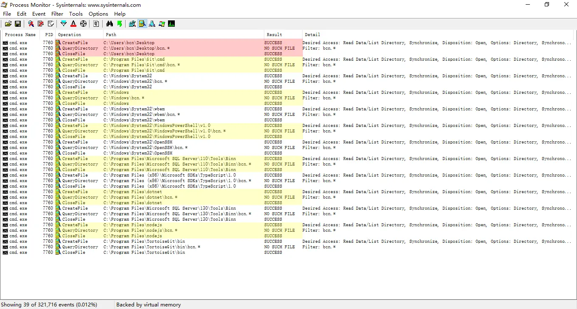The height and width of the screenshot is (309, 577).
Task: Select path C:\Windows\bcn.*
Action: point(124,98)
